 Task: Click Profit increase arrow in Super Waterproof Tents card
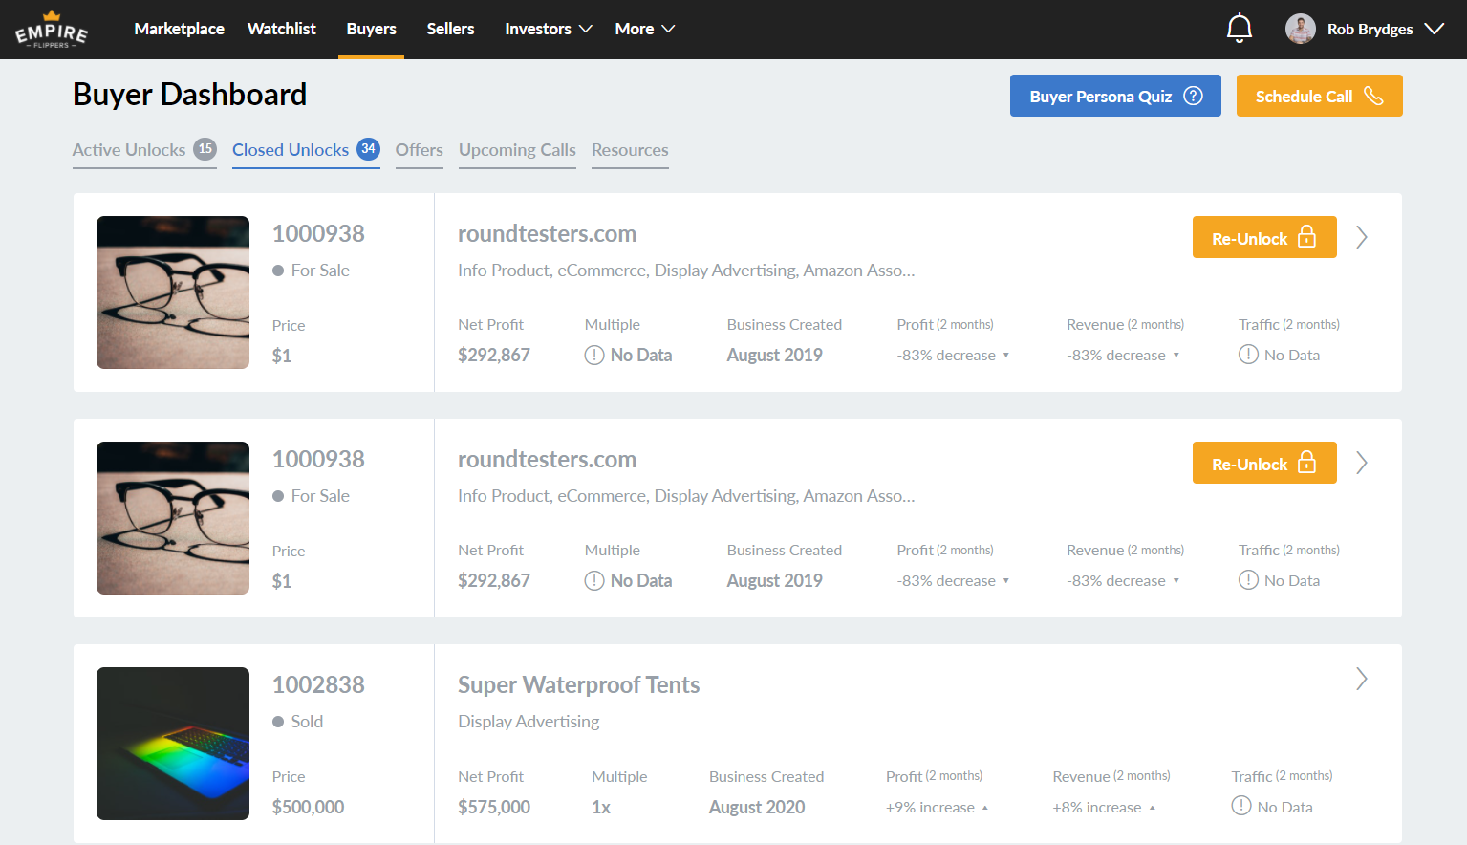tap(985, 808)
